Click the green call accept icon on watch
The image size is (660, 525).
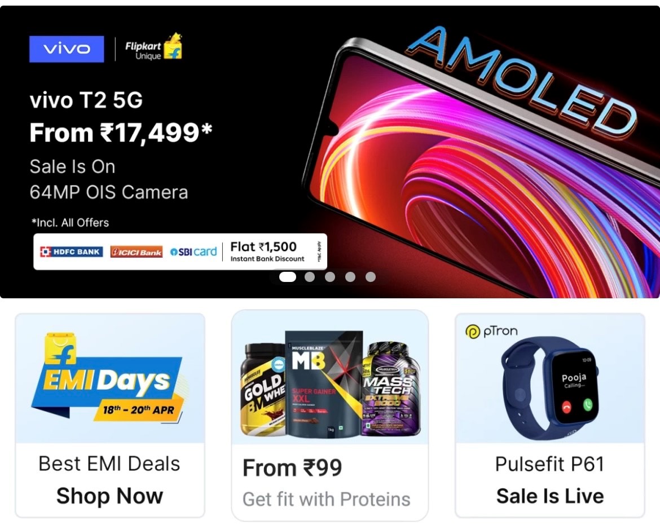tap(588, 405)
